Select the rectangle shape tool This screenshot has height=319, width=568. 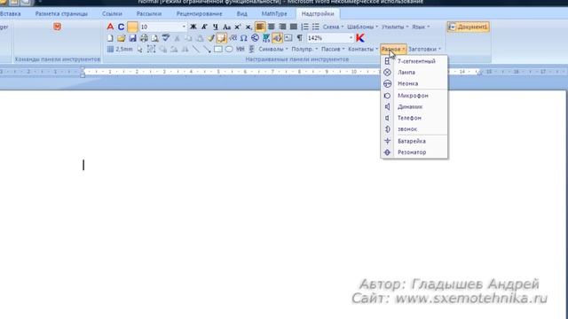click(x=218, y=50)
